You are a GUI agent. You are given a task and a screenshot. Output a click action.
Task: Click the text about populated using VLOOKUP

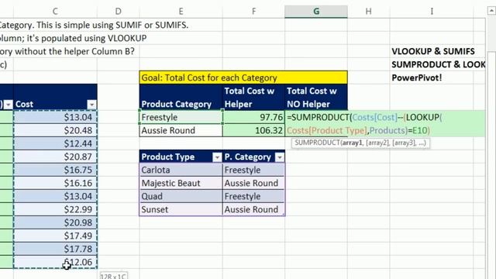click(x=73, y=38)
